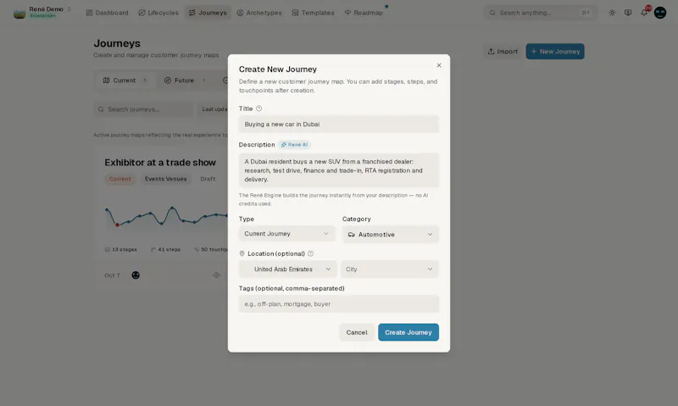
Task: Switch to the Current journeys tab
Action: 125,81
